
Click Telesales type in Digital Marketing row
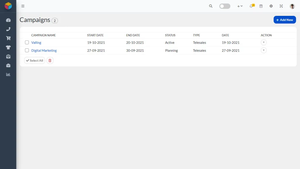[x=199, y=50]
